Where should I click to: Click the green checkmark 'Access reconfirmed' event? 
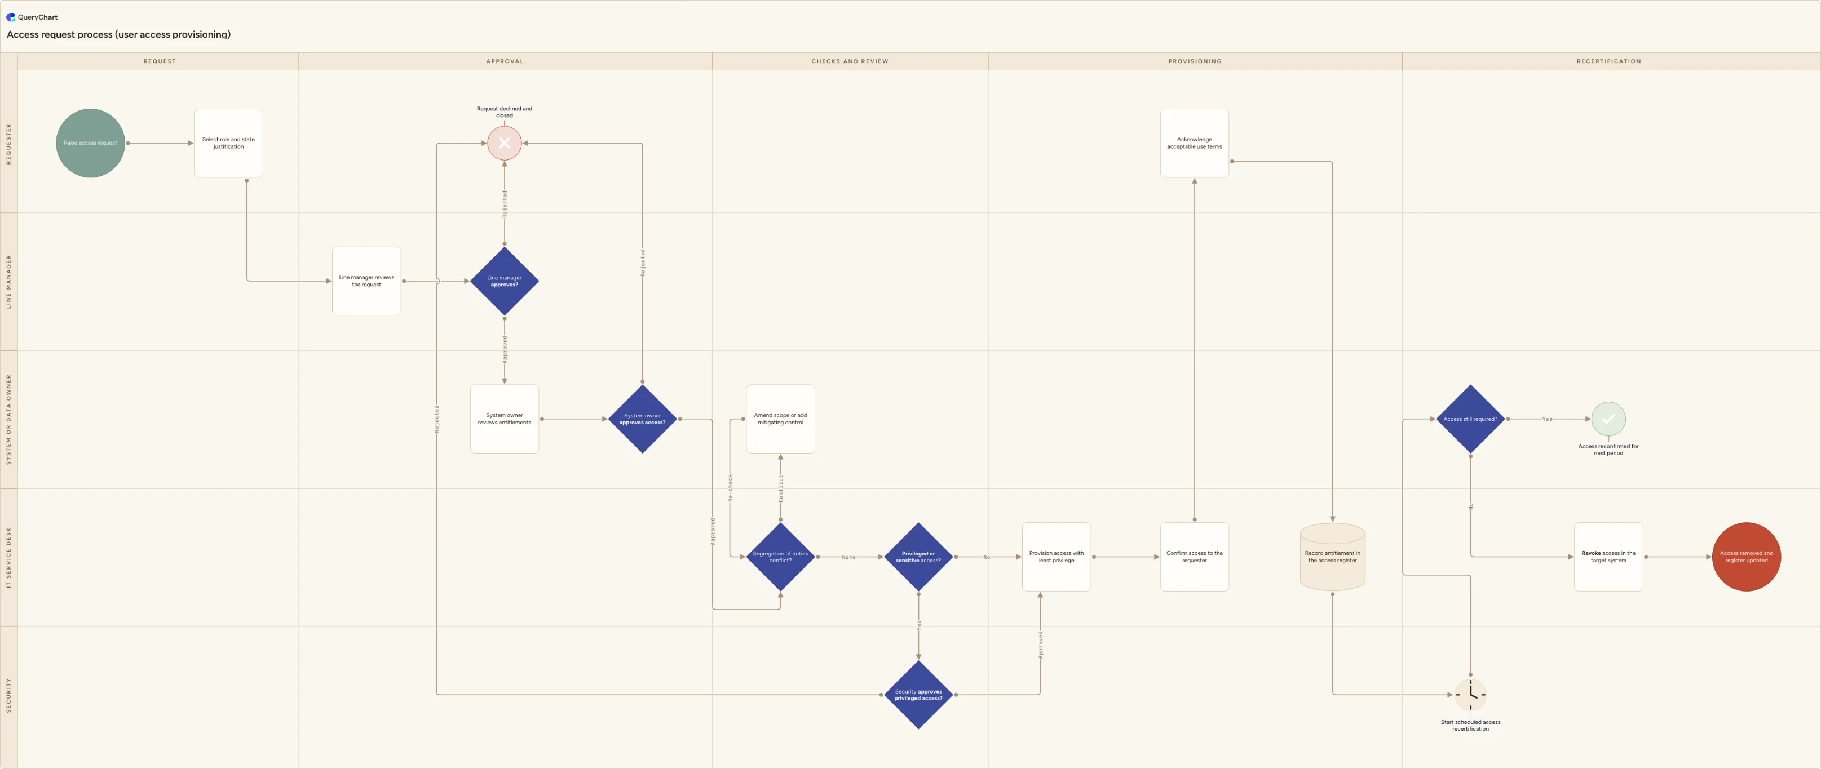point(1608,419)
